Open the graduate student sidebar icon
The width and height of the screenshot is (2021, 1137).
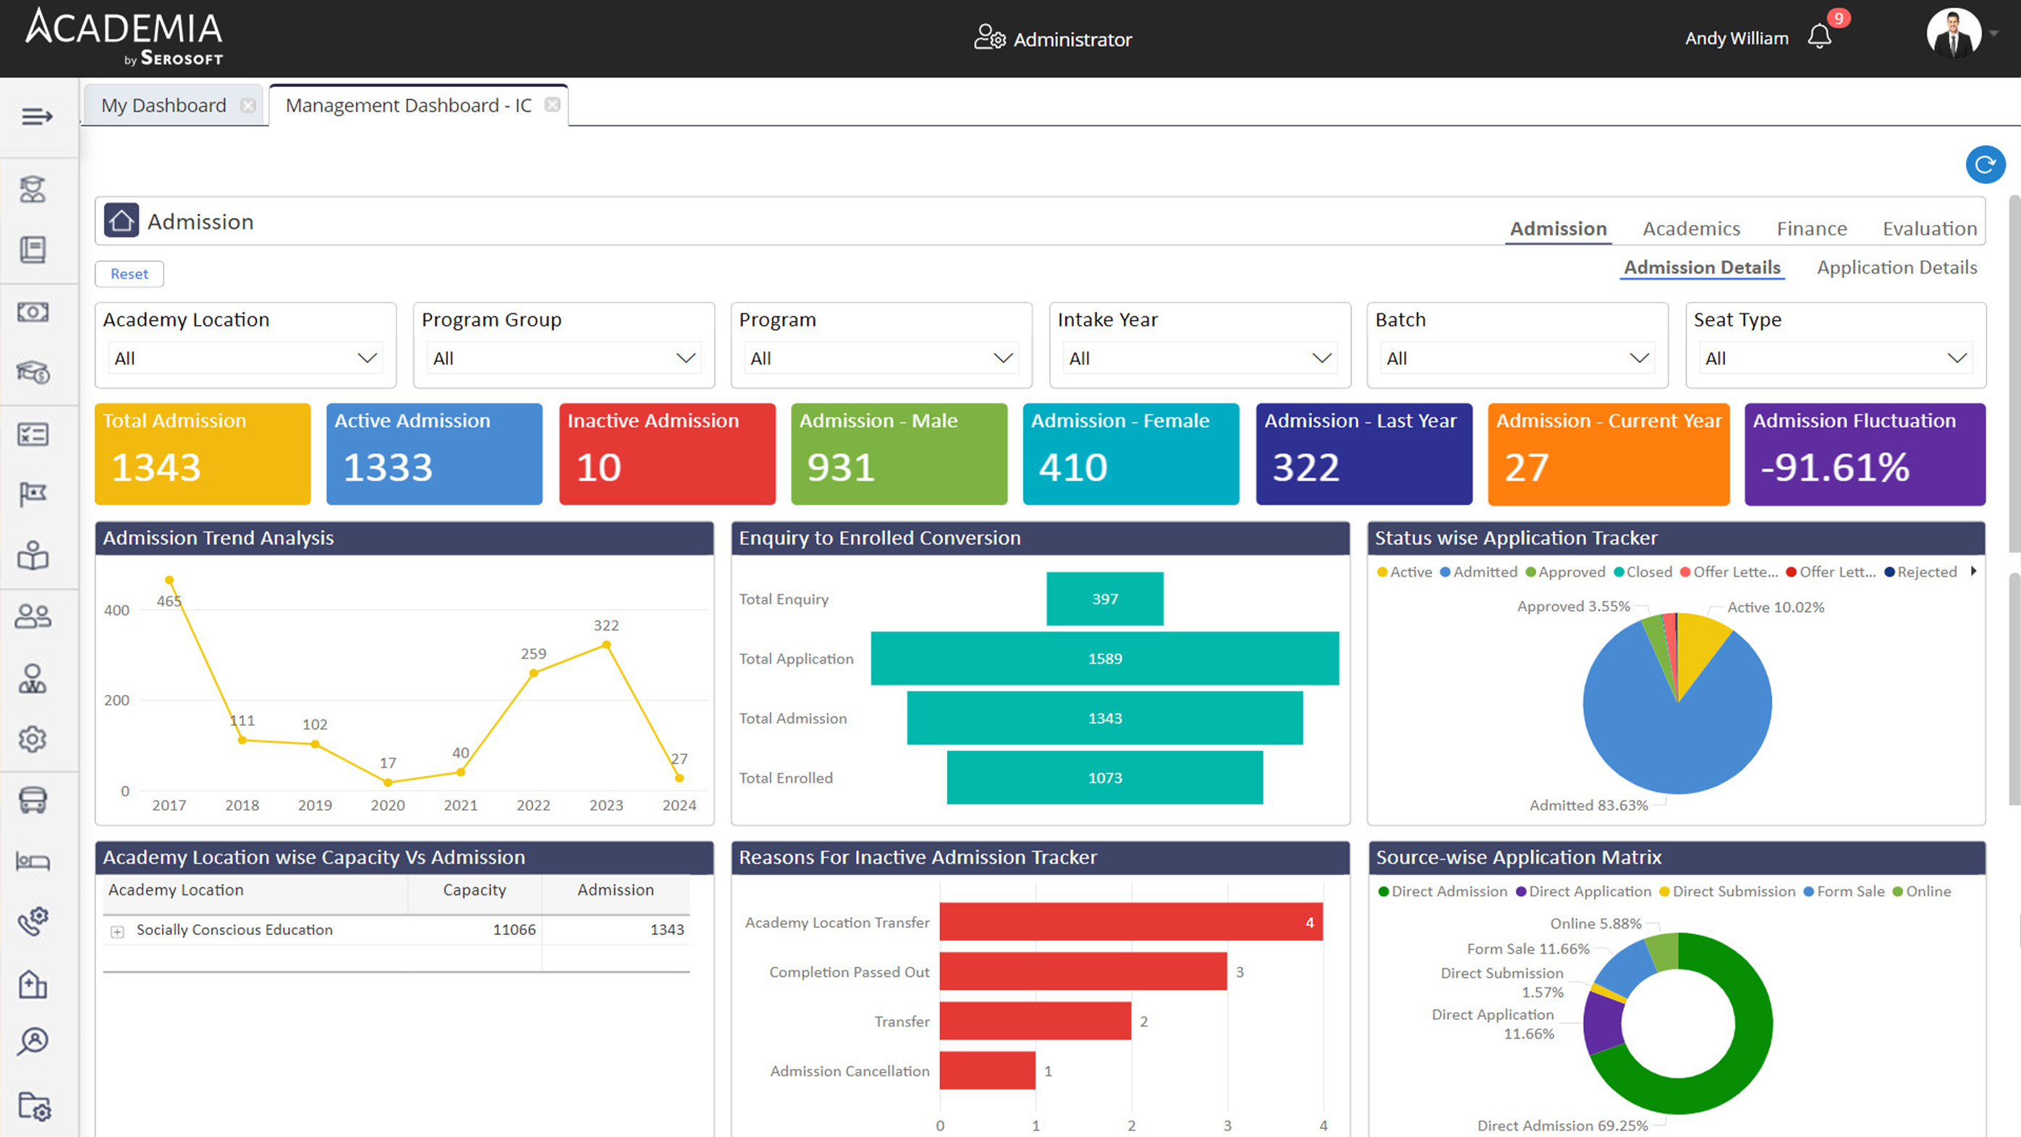(33, 189)
